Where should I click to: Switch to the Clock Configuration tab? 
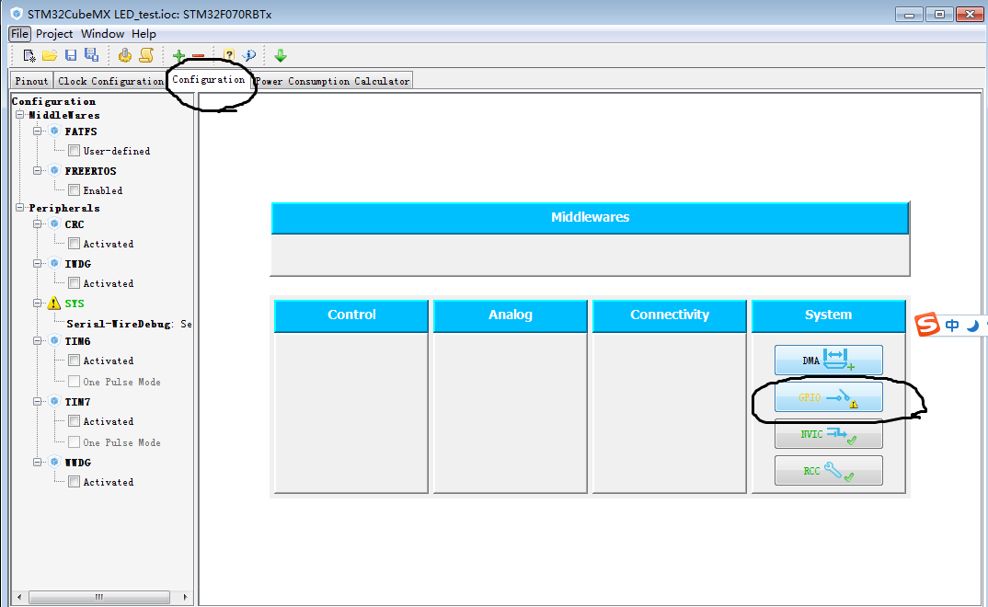coord(110,81)
